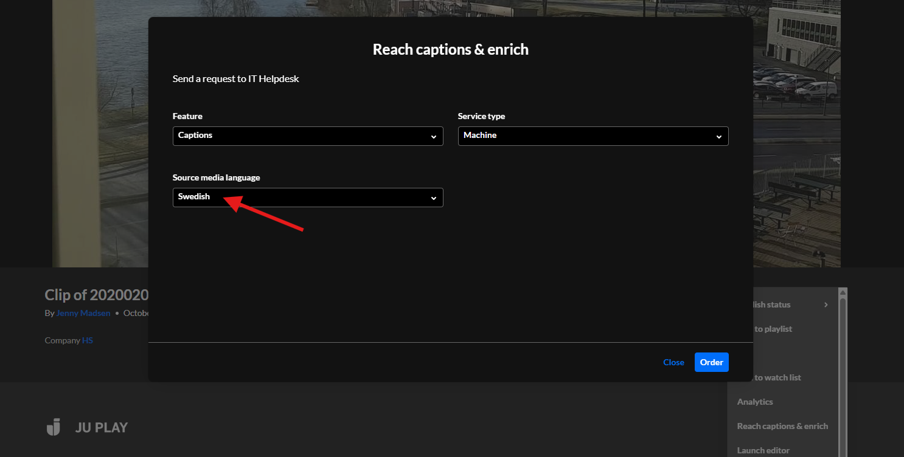Click the HS company link
Viewport: 904px width, 457px height.
click(x=88, y=340)
